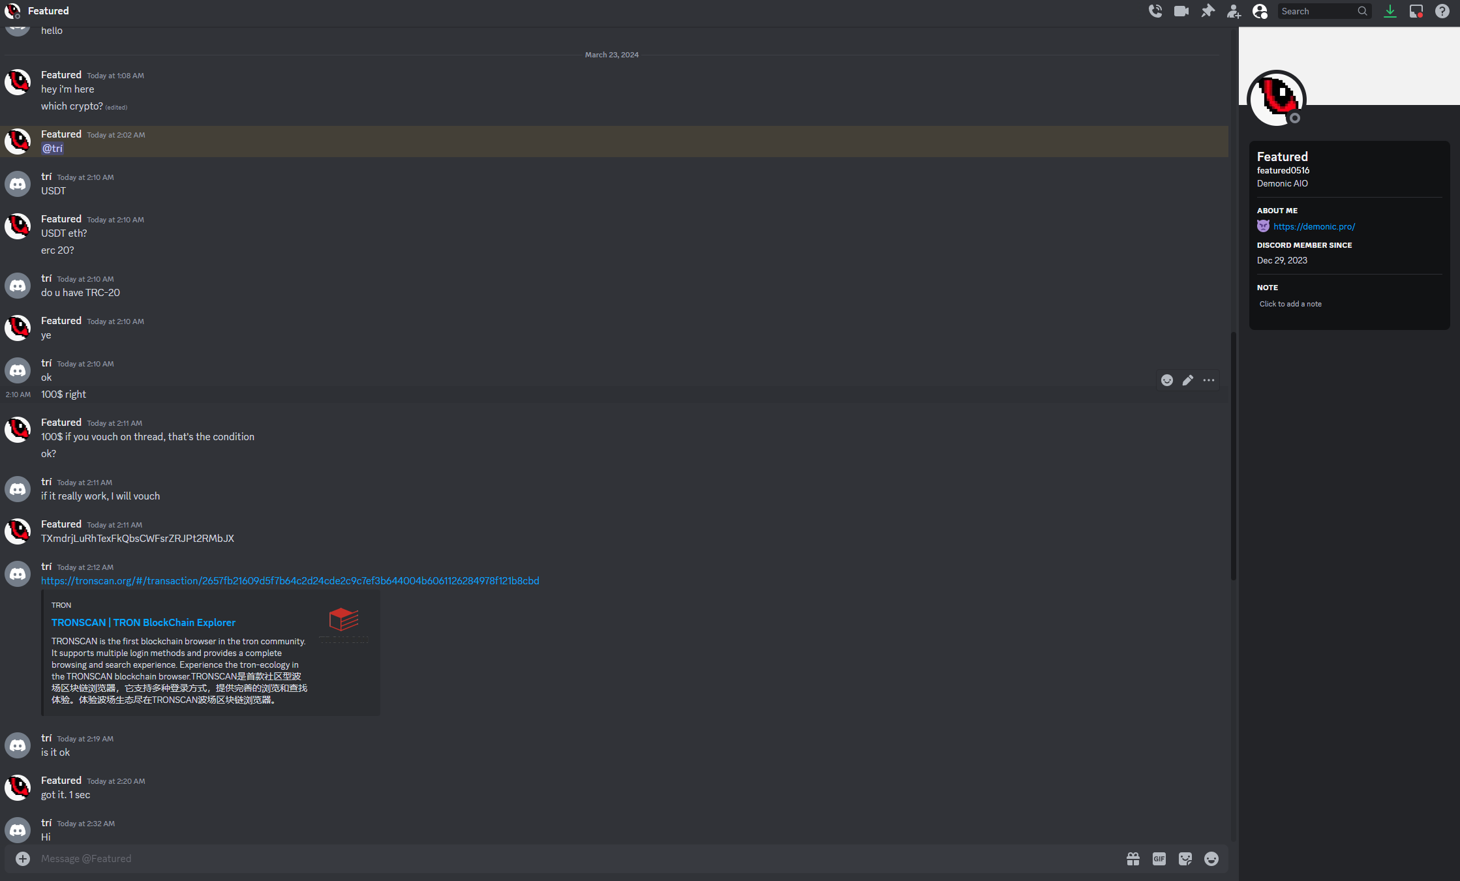The width and height of the screenshot is (1460, 881).
Task: Scroll up in the chat window
Action: [1235, 33]
